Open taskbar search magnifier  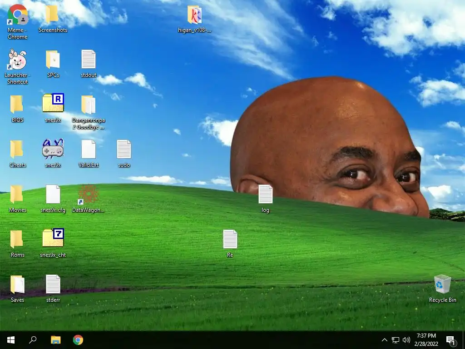33,340
